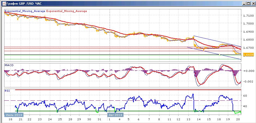Click the title text График GBP /USD ЧАС

(x=24, y=3)
